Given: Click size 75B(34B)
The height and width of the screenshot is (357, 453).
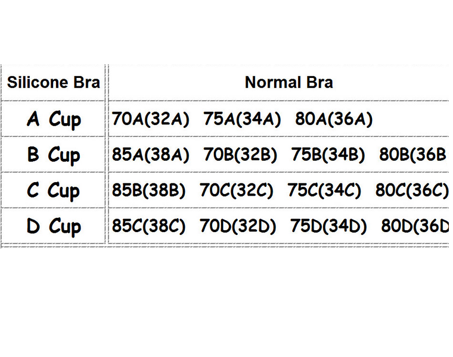Looking at the screenshot, I should [x=328, y=155].
